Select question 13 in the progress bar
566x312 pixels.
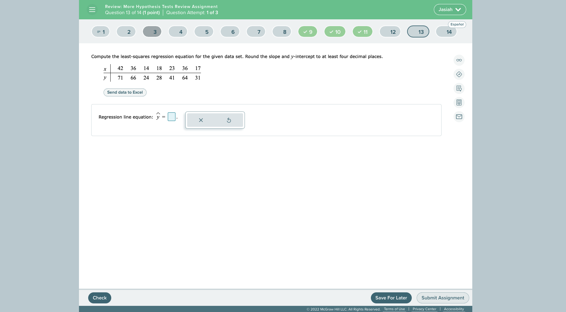(x=418, y=31)
